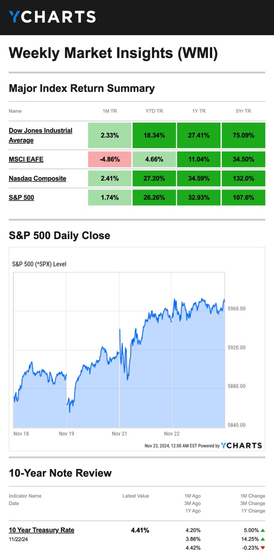Click the 5Yr TR column header
Image resolution: width=274 pixels, height=556 pixels.
click(x=243, y=111)
